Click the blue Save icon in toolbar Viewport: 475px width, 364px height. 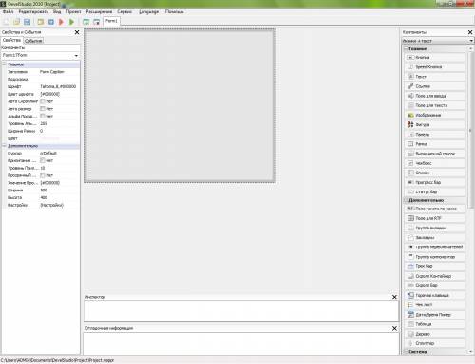(x=28, y=22)
